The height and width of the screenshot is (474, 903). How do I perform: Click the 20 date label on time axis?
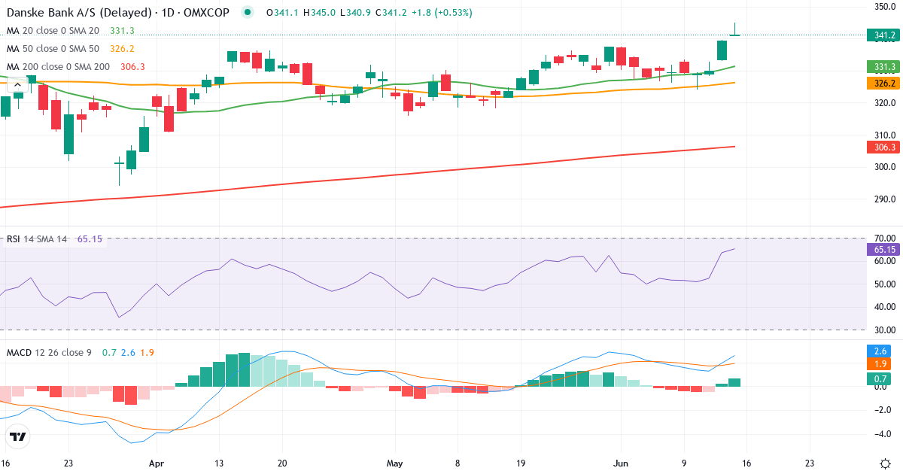(x=283, y=463)
